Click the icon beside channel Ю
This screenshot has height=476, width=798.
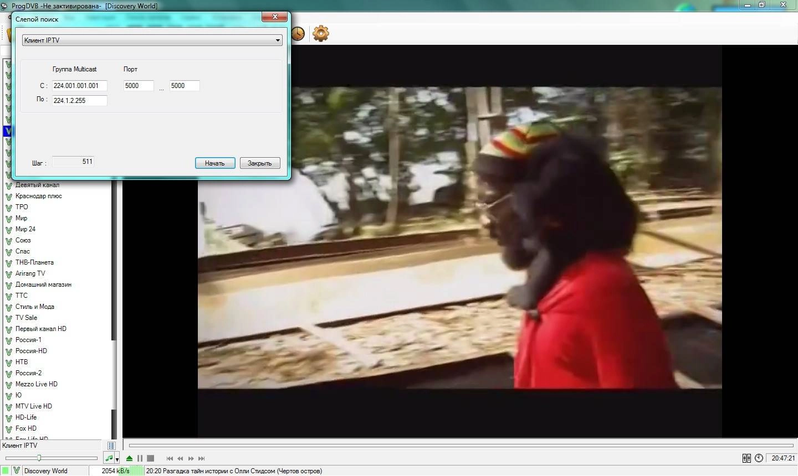[x=8, y=395]
